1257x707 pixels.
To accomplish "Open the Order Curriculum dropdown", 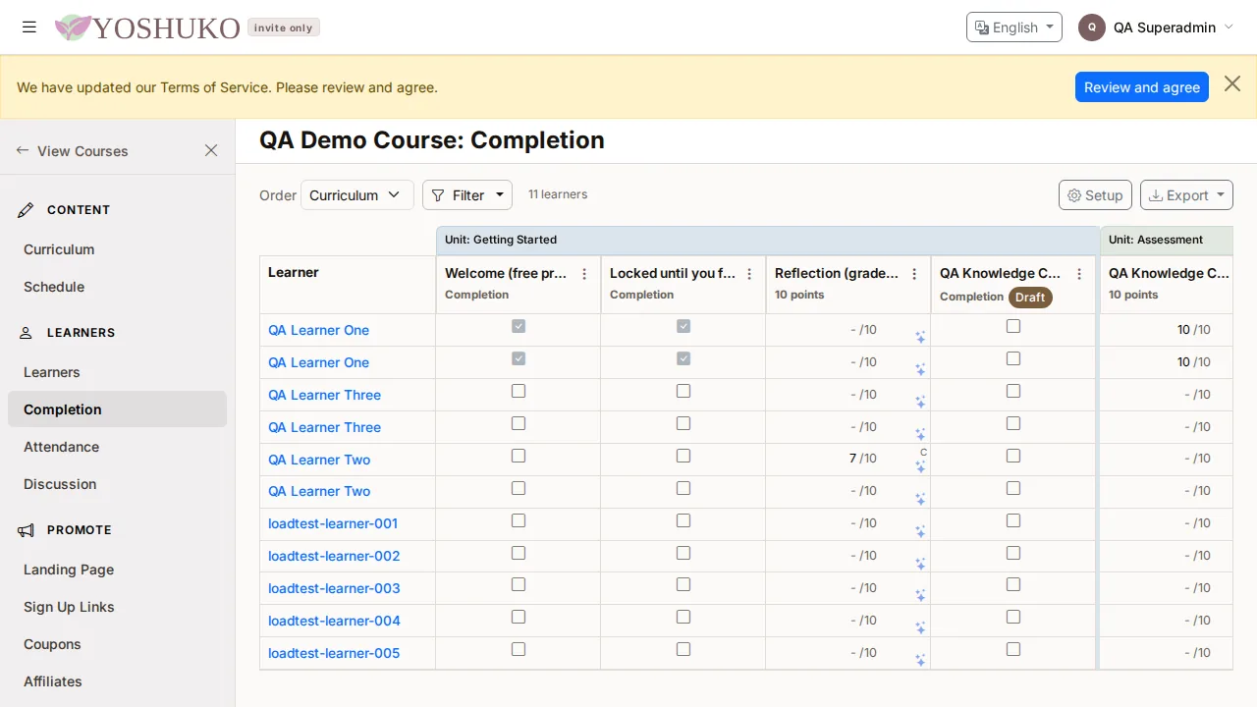I will click(357, 195).
